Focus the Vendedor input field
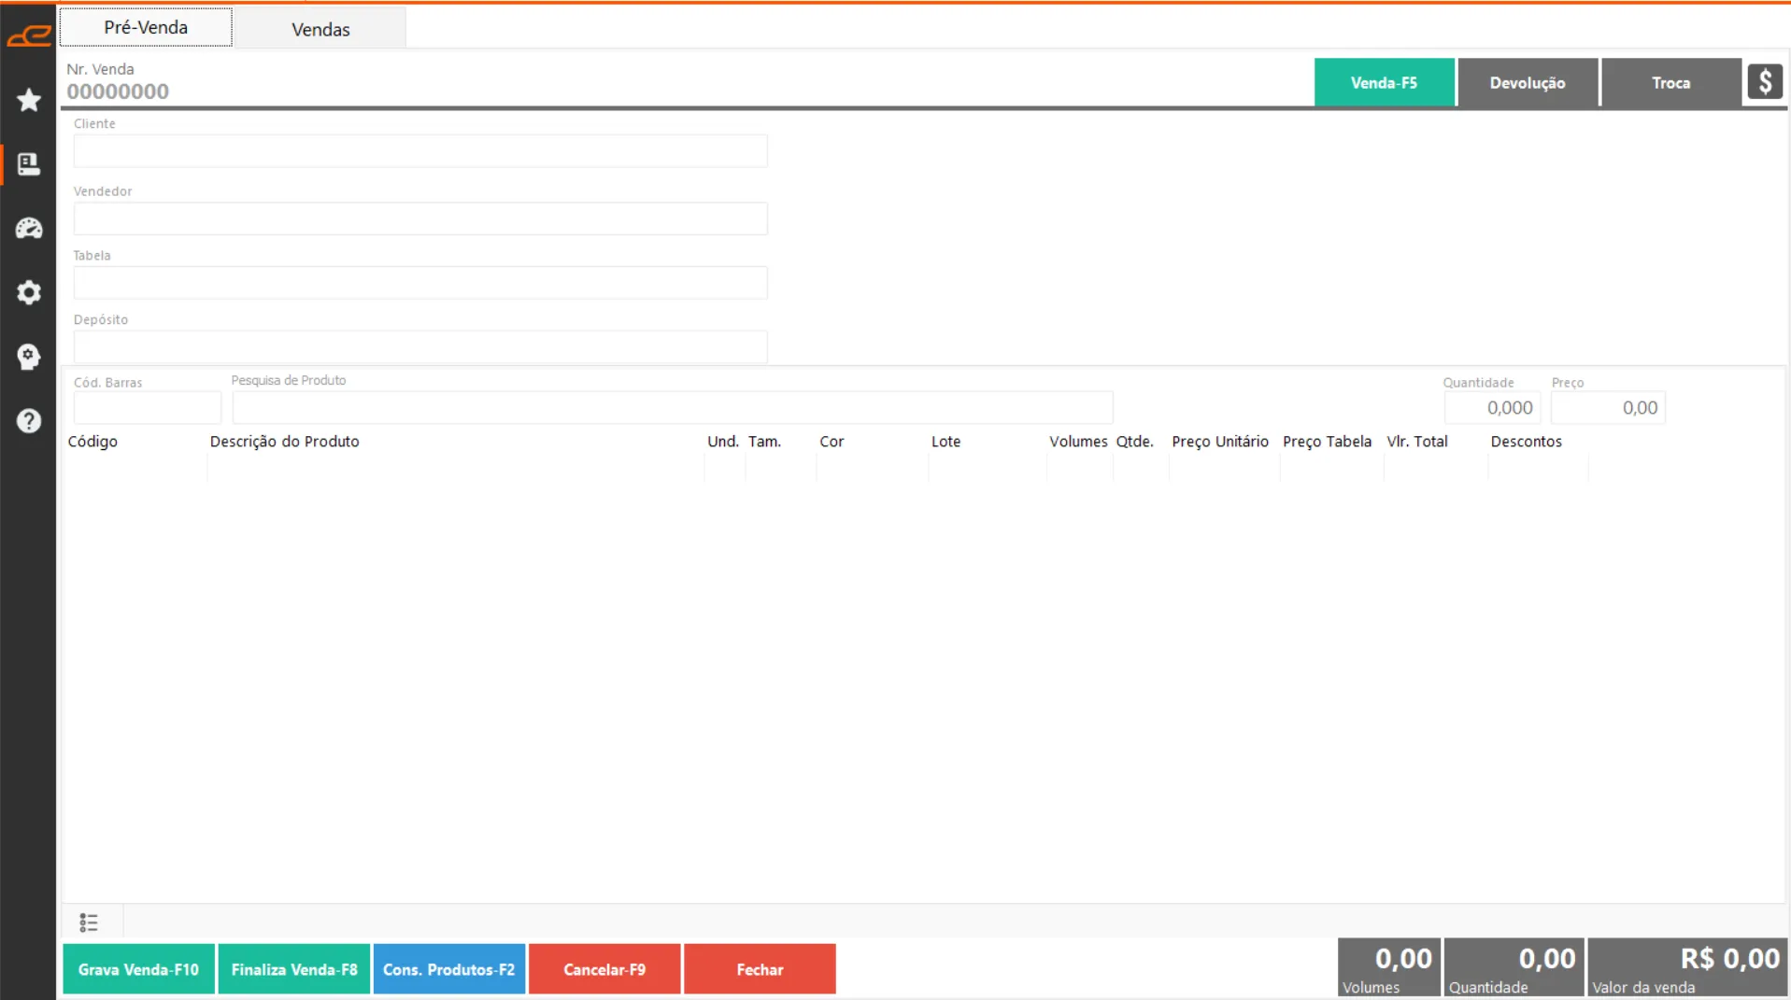This screenshot has height=1000, width=1791. [420, 218]
